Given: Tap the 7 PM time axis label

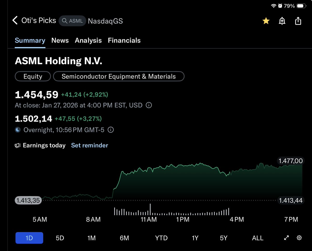Looking at the screenshot, I should (x=291, y=220).
